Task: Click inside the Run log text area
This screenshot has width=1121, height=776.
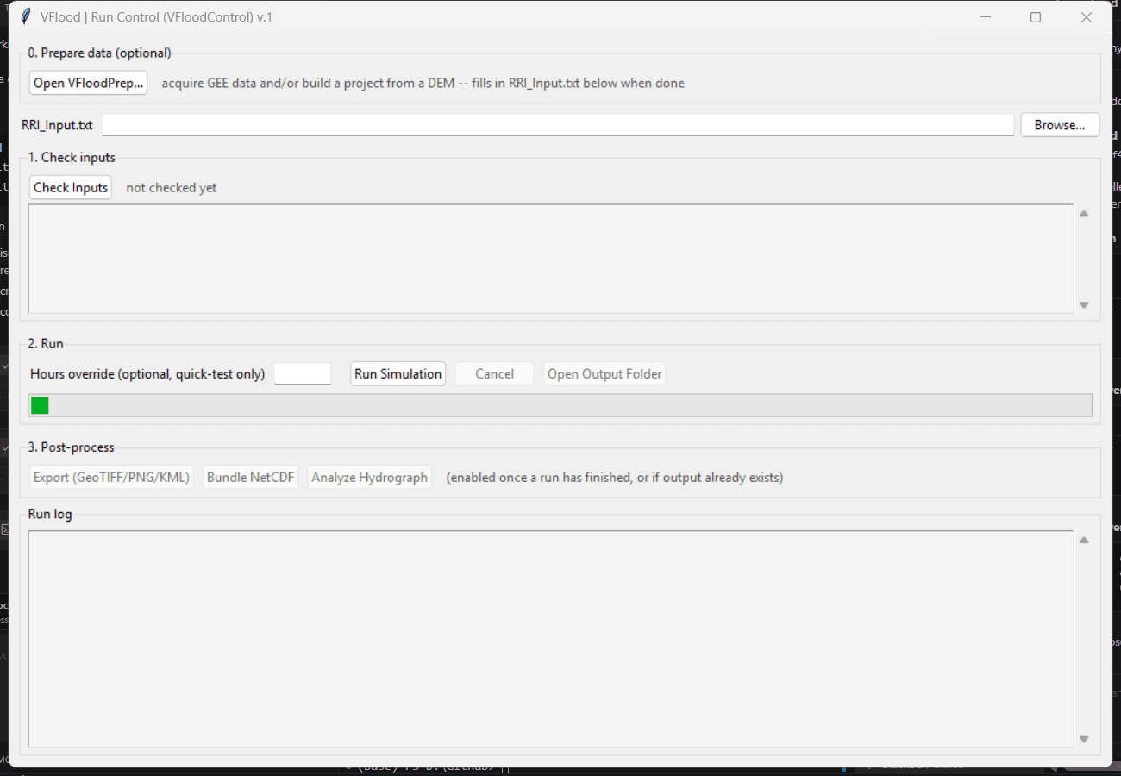Action: pyautogui.click(x=551, y=639)
